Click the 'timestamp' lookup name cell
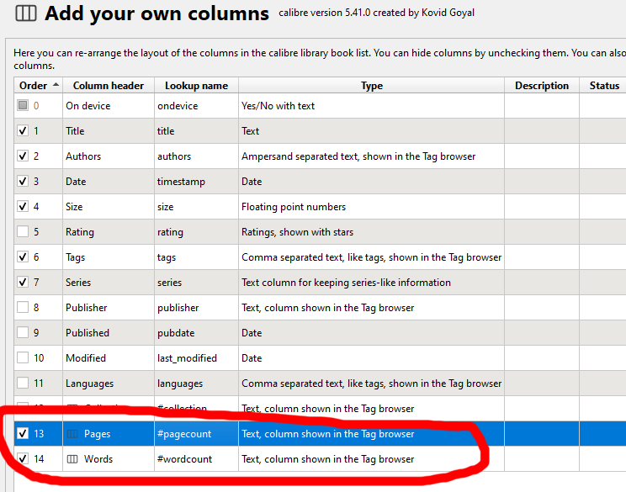This screenshot has height=492, width=626. (196, 182)
